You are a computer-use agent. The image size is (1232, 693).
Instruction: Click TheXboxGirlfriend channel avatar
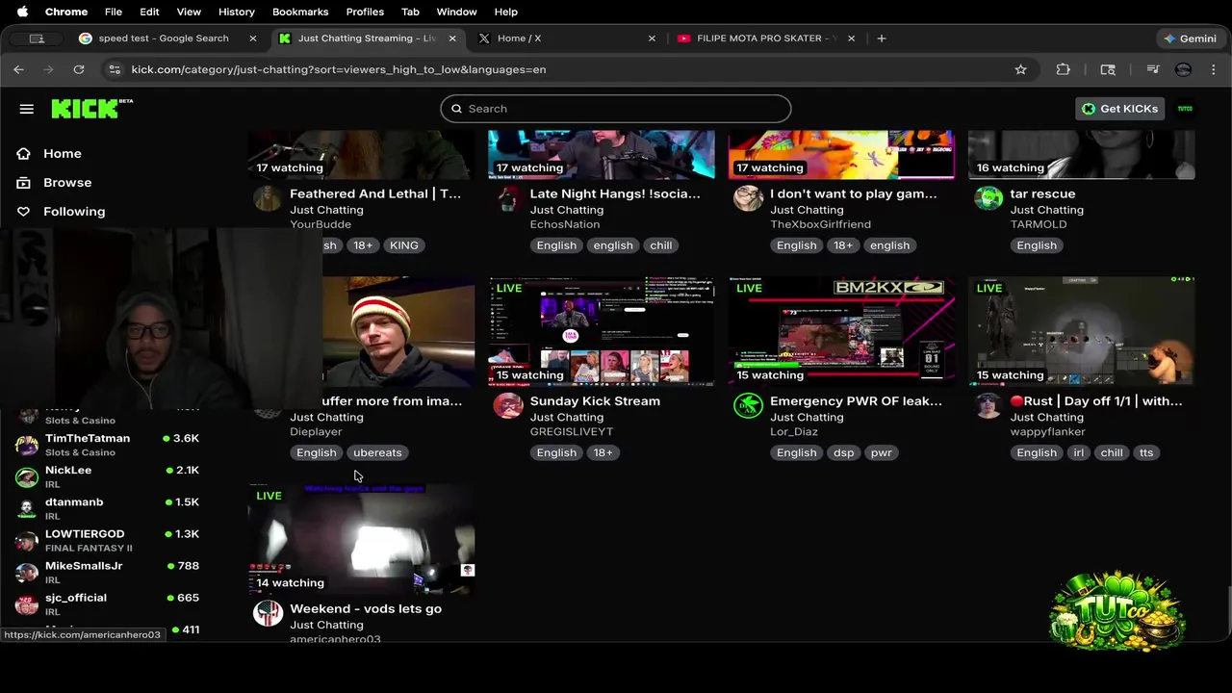tap(748, 198)
